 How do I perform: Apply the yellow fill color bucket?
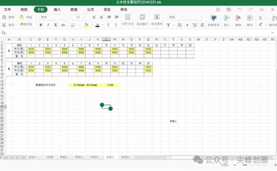[x=86, y=25]
